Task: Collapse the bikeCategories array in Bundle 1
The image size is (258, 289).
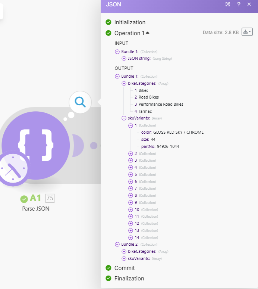Action: tap(124, 83)
